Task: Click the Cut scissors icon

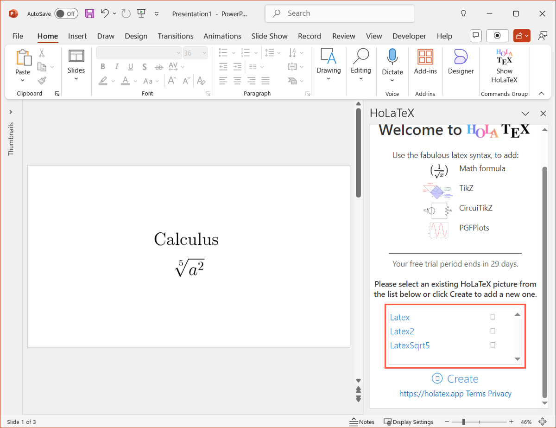Action: coord(42,53)
